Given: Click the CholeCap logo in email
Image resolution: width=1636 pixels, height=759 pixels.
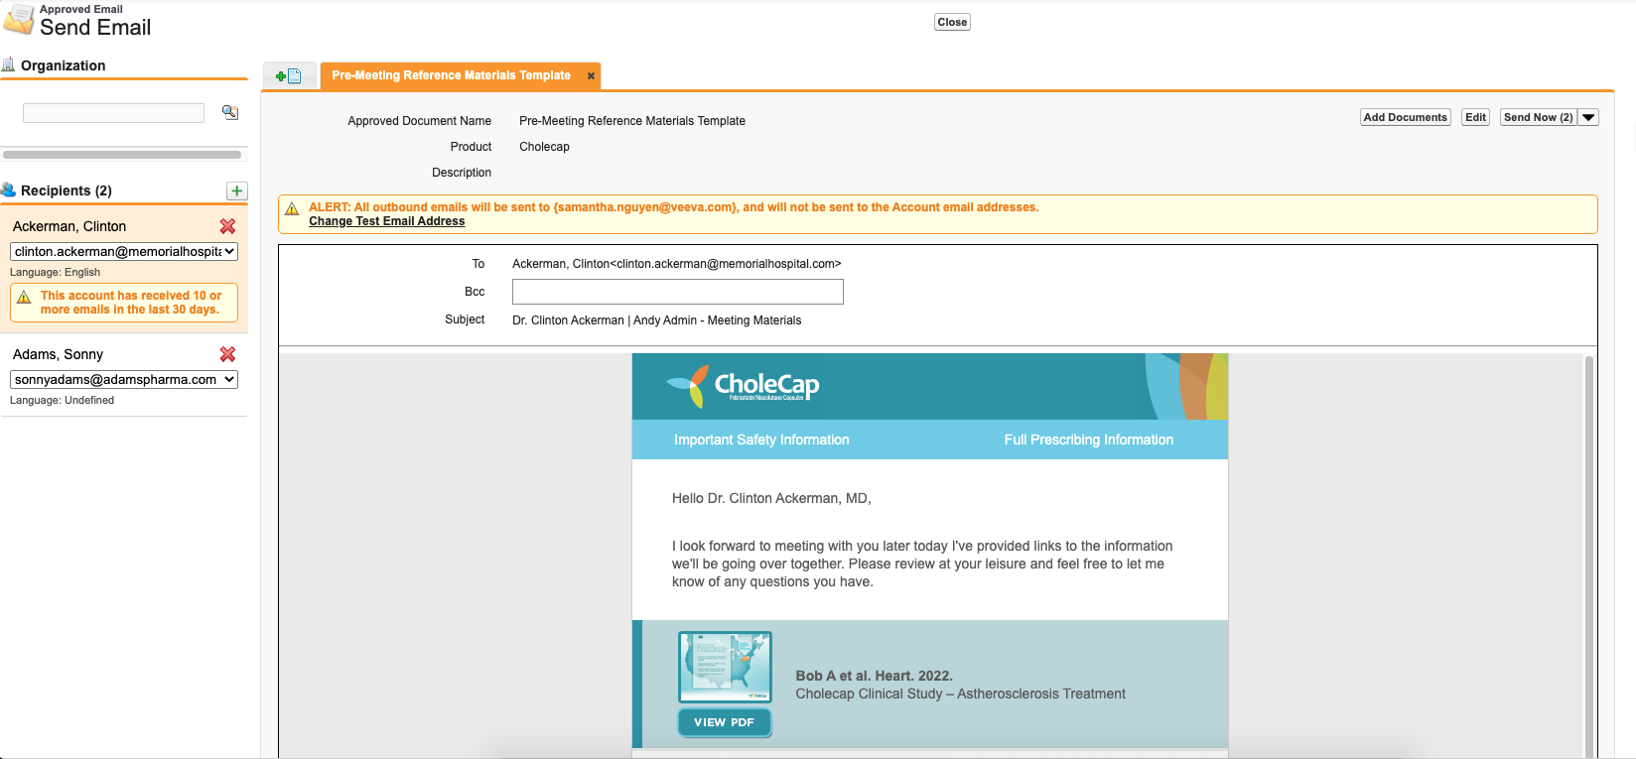Looking at the screenshot, I should (743, 386).
